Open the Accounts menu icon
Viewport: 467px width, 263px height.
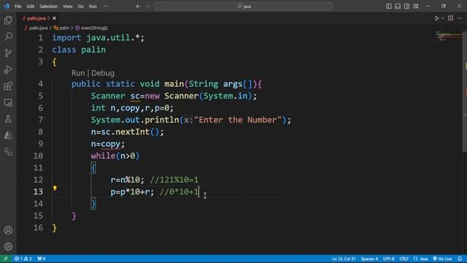point(8,230)
